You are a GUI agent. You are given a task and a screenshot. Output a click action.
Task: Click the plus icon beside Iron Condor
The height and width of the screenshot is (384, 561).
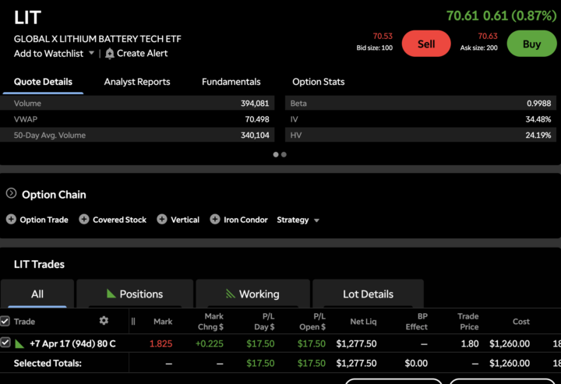pyautogui.click(x=216, y=220)
